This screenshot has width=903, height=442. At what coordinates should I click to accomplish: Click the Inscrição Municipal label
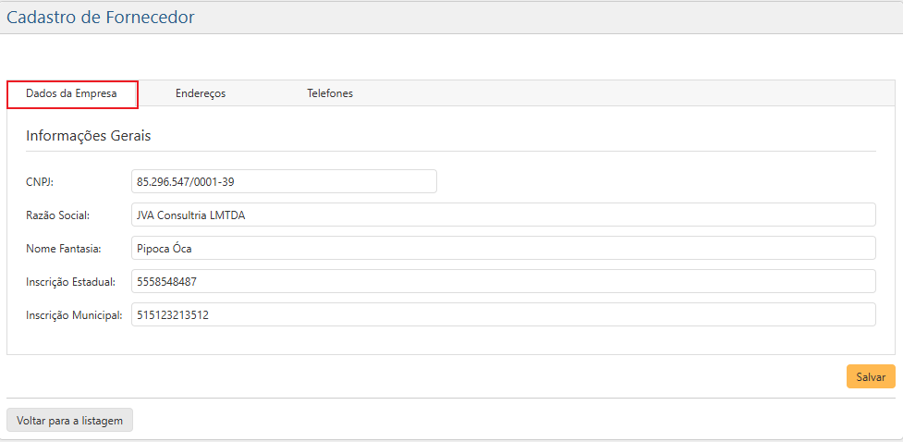[x=74, y=315]
